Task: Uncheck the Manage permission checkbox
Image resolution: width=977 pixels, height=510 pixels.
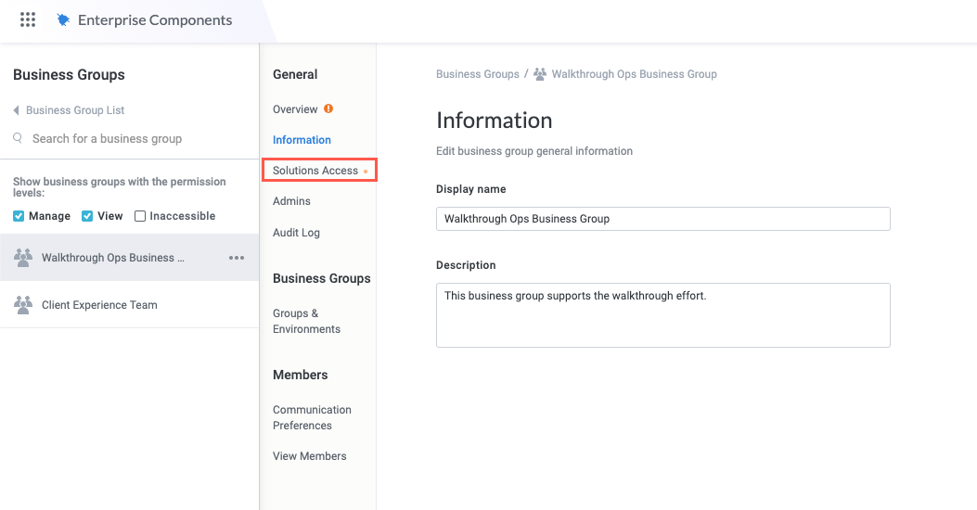Action: coord(19,216)
